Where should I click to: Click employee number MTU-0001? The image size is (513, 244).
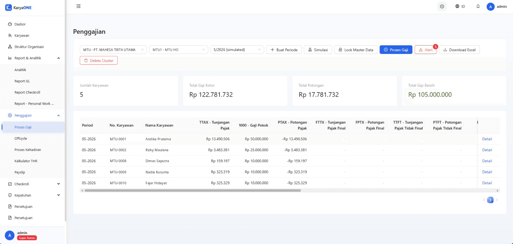[118, 139]
